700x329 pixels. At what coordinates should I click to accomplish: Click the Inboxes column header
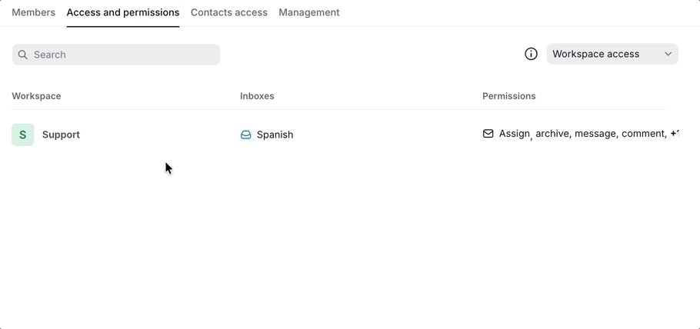[x=257, y=96]
